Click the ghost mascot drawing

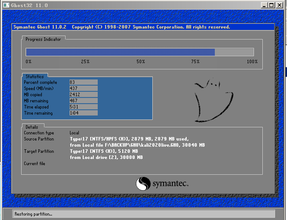click(x=213, y=100)
